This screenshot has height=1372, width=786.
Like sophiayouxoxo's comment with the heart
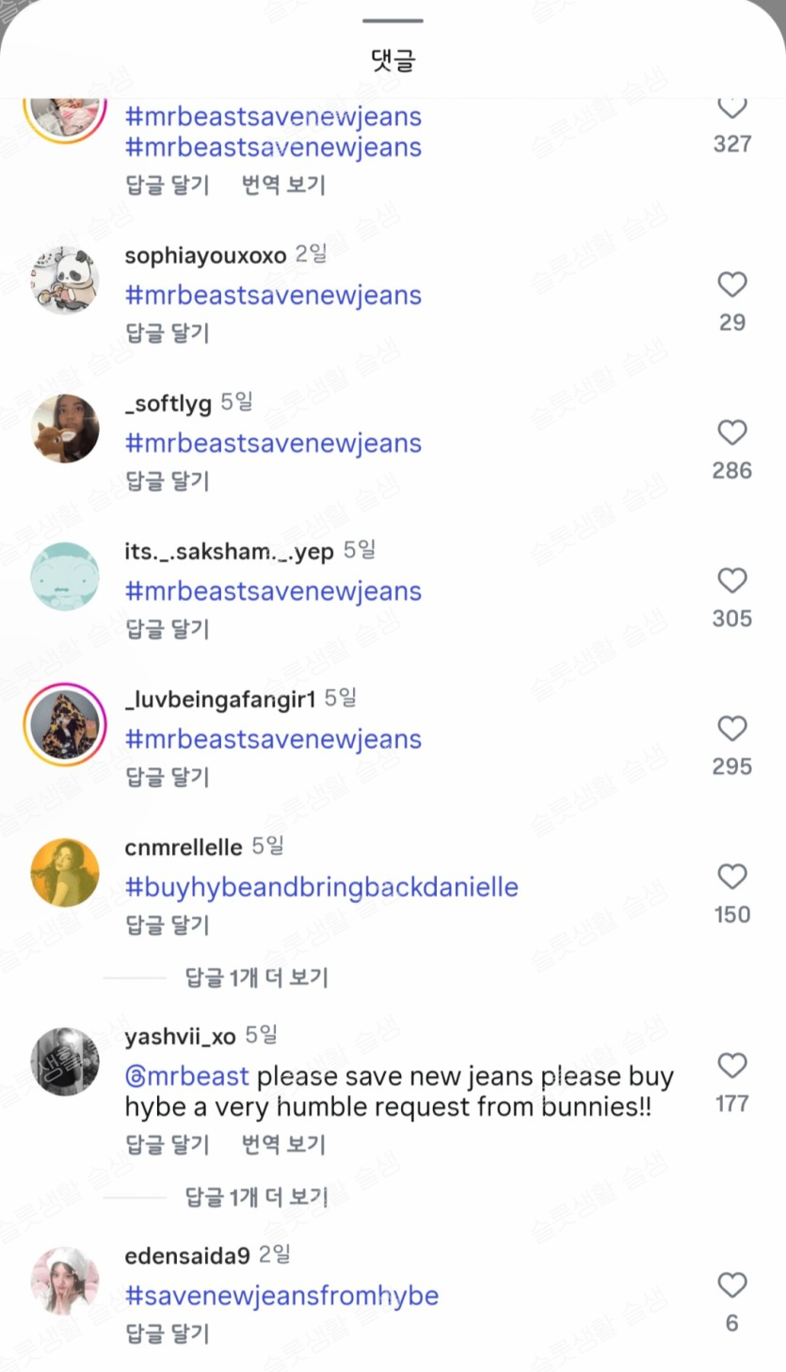tap(731, 284)
